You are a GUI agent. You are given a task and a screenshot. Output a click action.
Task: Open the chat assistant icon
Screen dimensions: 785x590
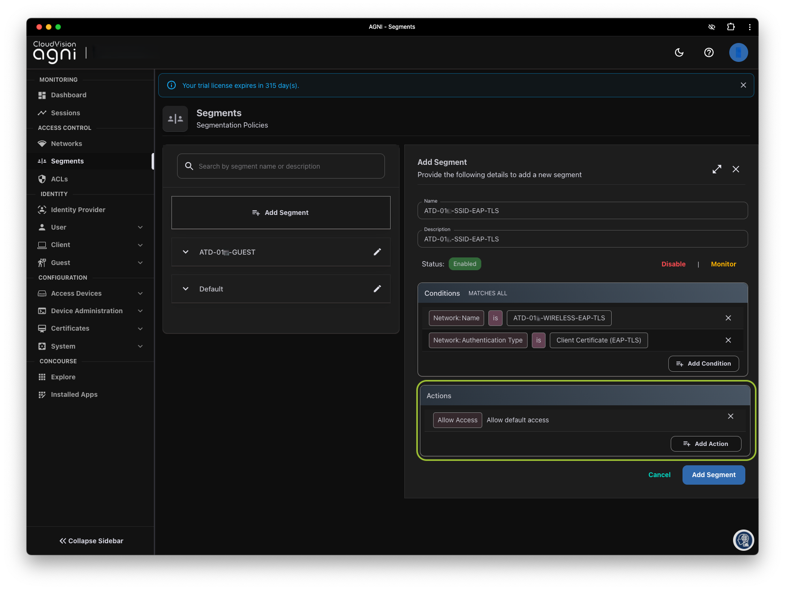pos(743,540)
